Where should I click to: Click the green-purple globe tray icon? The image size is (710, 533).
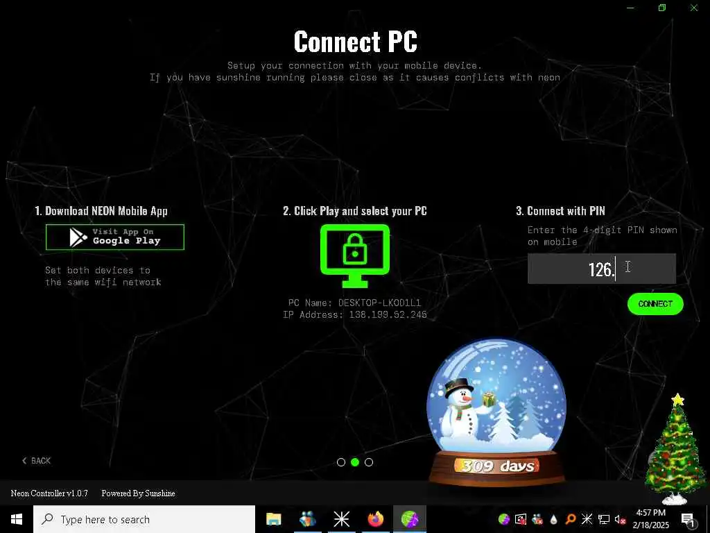pyautogui.click(x=503, y=519)
